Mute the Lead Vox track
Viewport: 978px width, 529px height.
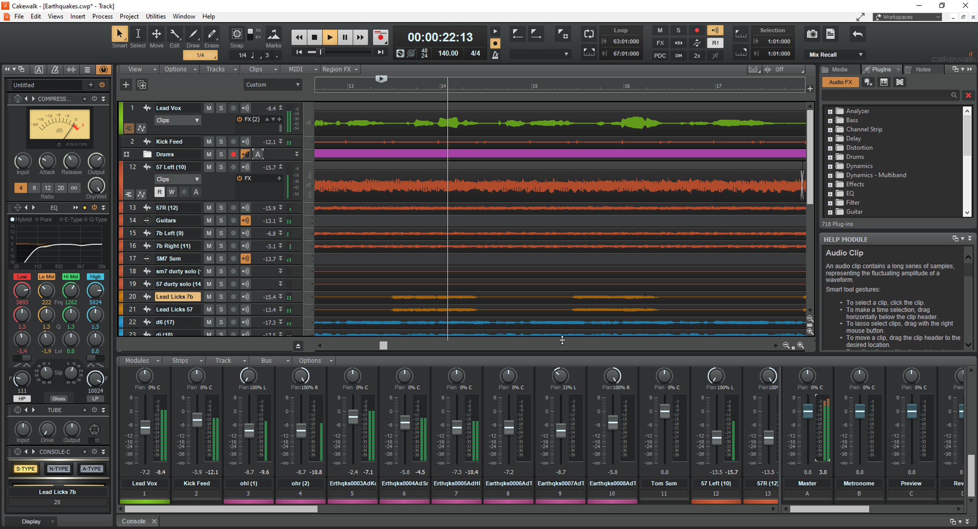209,108
